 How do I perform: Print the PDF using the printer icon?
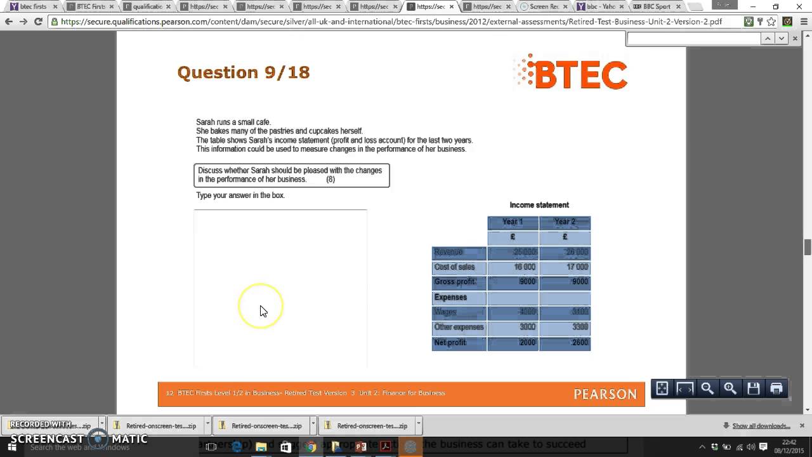click(x=776, y=388)
